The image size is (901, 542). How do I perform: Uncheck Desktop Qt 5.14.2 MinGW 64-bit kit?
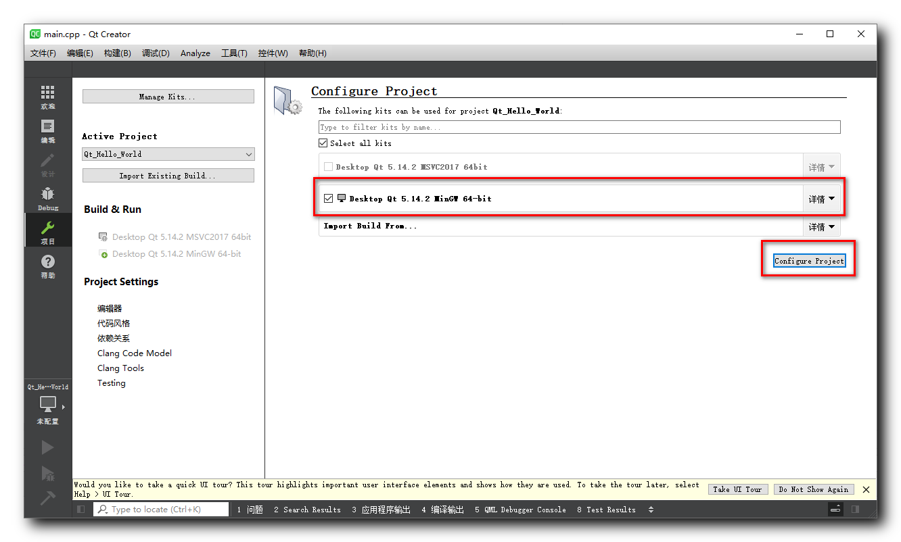pos(328,199)
